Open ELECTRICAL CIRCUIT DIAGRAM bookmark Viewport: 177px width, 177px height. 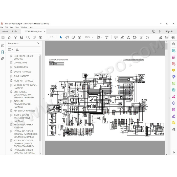pos(23,57)
